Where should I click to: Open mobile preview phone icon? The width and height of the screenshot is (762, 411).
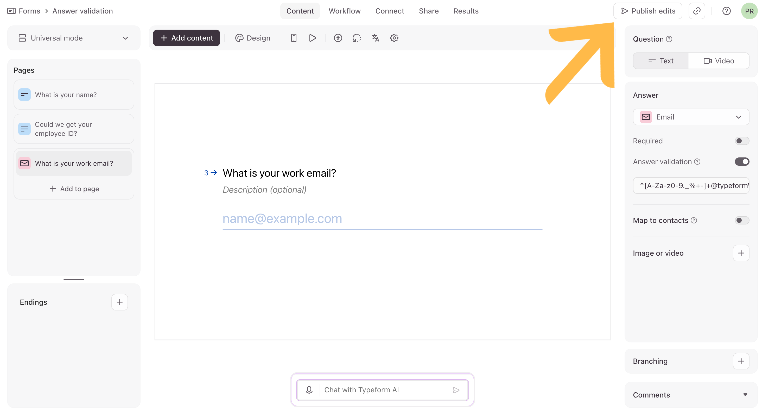coord(294,38)
